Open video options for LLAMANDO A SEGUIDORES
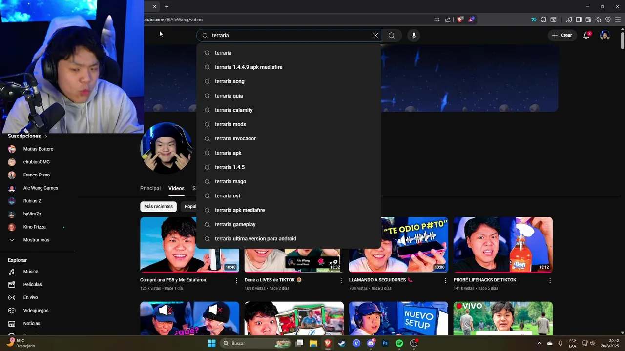This screenshot has width=625, height=351. click(445, 281)
